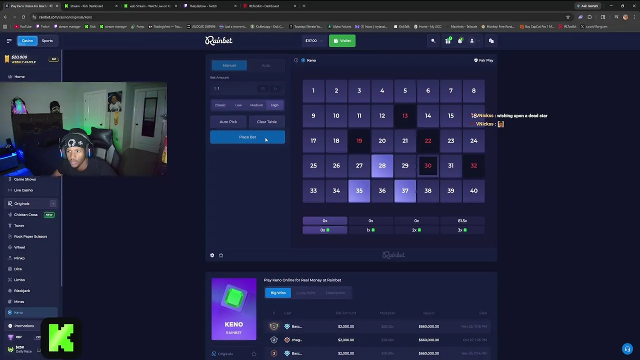
Task: Toggle Keno number 37 tile
Action: pyautogui.click(x=405, y=190)
